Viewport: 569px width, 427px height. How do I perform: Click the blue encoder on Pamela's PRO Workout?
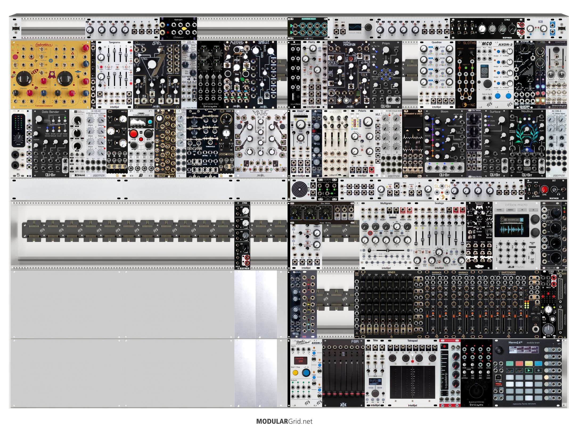(306, 373)
